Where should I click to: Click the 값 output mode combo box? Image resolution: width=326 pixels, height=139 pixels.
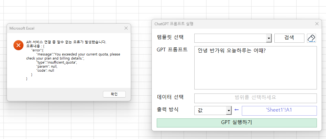pyautogui.click(x=210, y=111)
